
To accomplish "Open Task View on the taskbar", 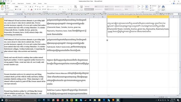I will click(39, 100).
